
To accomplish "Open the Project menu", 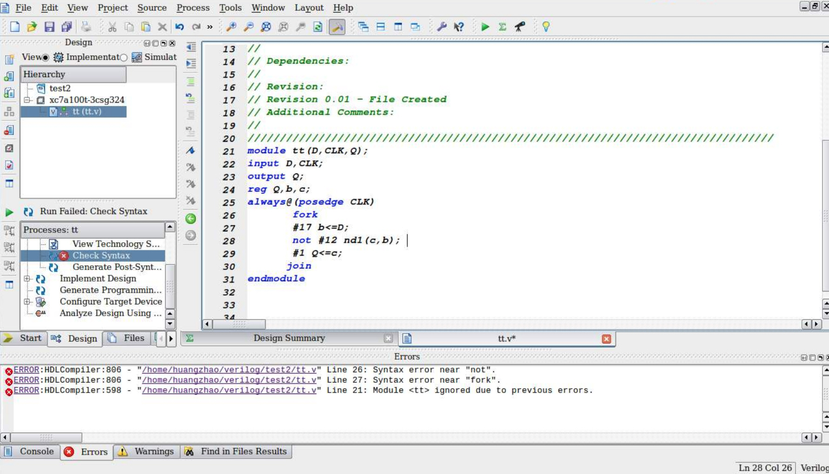I will coord(113,8).
